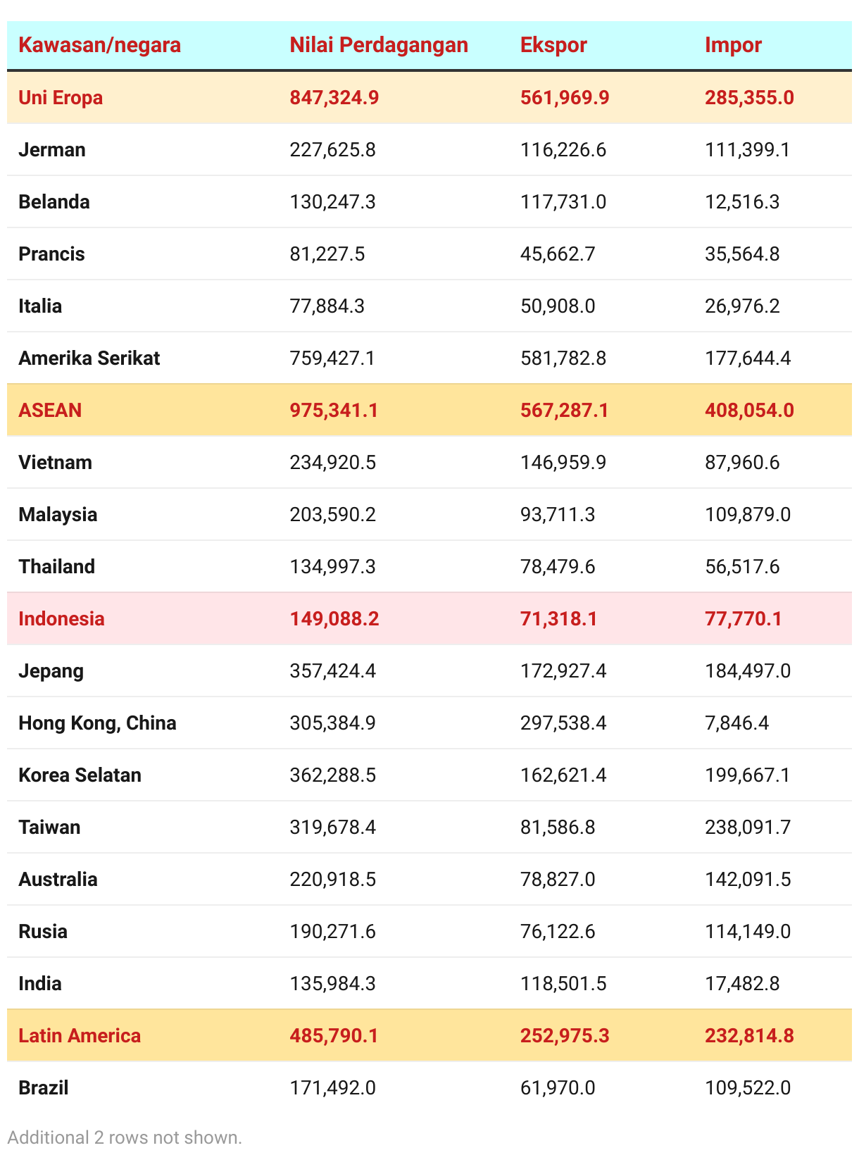Click the Jerman trade value 227,625.8
The image size is (859, 1155).
pos(332,149)
